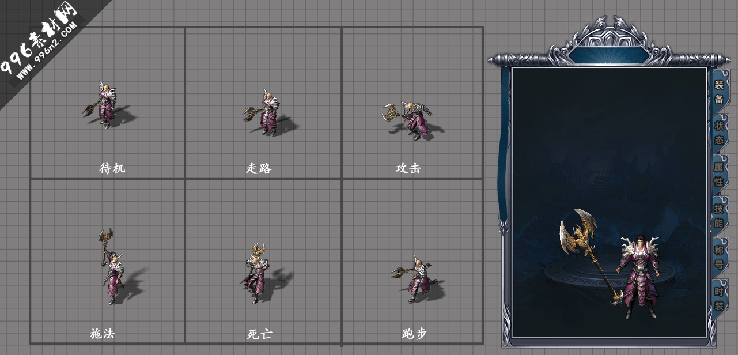The image size is (738, 355).
Task: Select the 死亡 death character sprite
Action: coord(256,273)
